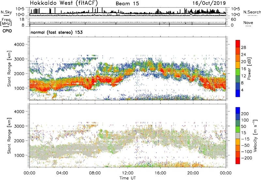The width and height of the screenshot is (261, 180).
Task: Click the date '16/Oct/2019'
Action: pos(209,3)
